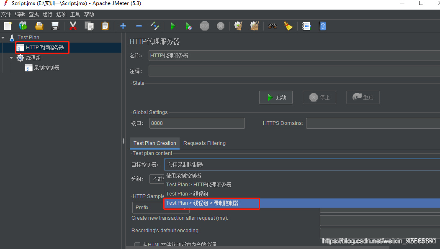The width and height of the screenshot is (440, 249).
Task: Switch to Test Plan Creation tab
Action: (154, 143)
